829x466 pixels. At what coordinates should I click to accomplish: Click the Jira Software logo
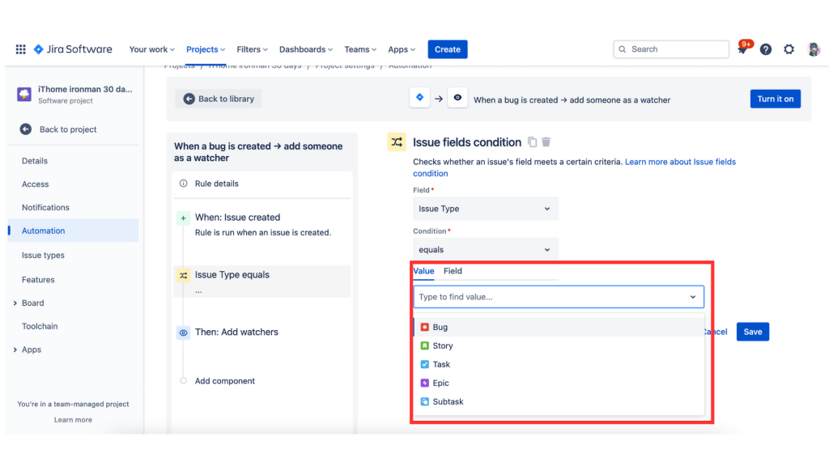pos(73,49)
